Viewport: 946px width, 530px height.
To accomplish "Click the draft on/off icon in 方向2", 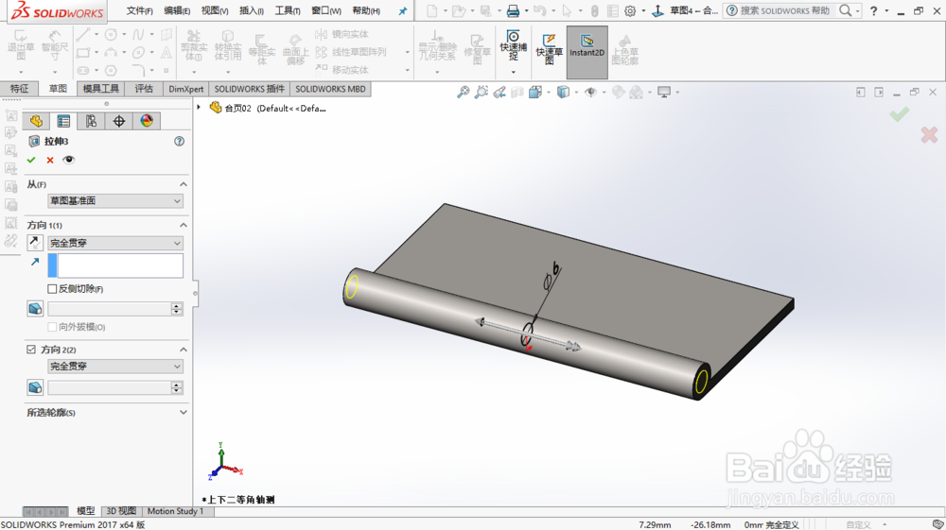I will click(x=35, y=386).
